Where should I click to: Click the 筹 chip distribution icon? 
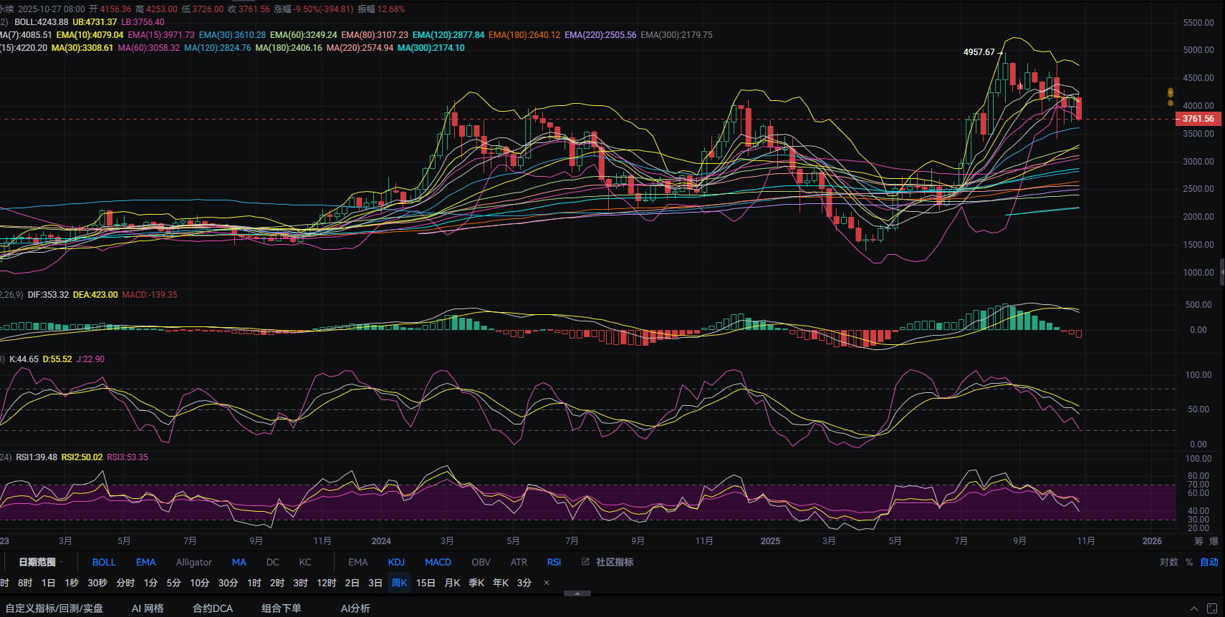click(x=1198, y=541)
